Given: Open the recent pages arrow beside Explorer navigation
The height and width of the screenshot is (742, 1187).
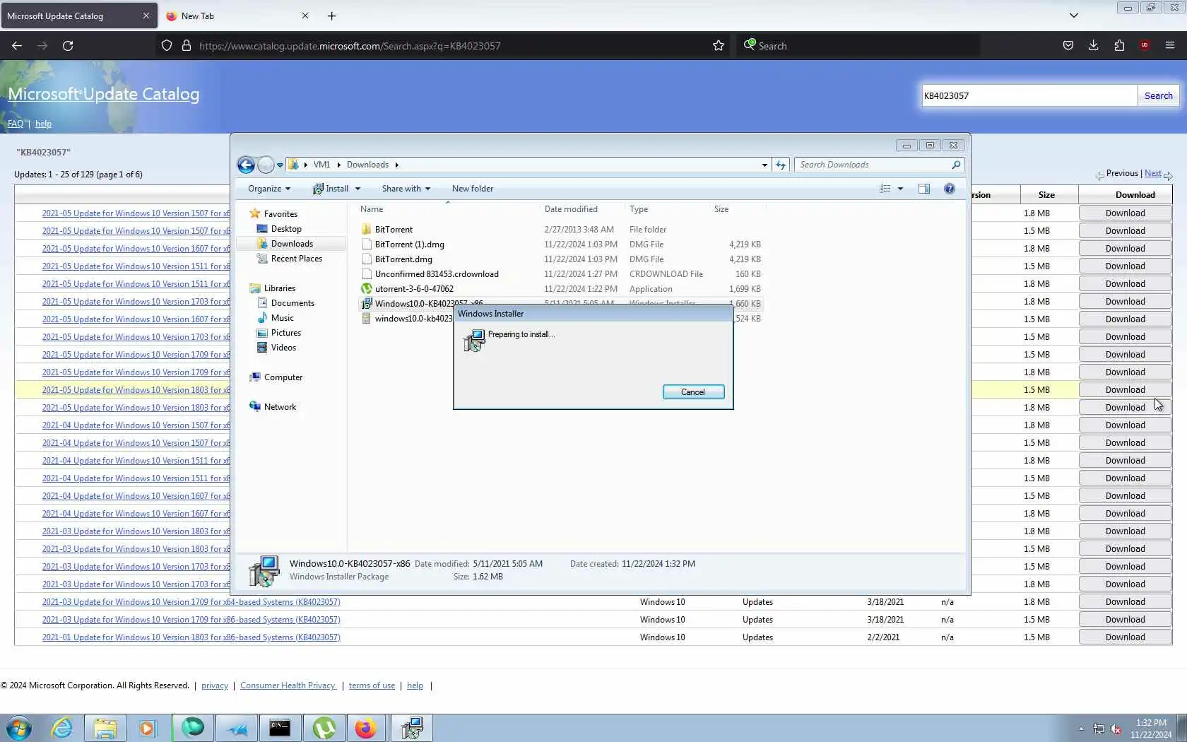Looking at the screenshot, I should [280, 165].
